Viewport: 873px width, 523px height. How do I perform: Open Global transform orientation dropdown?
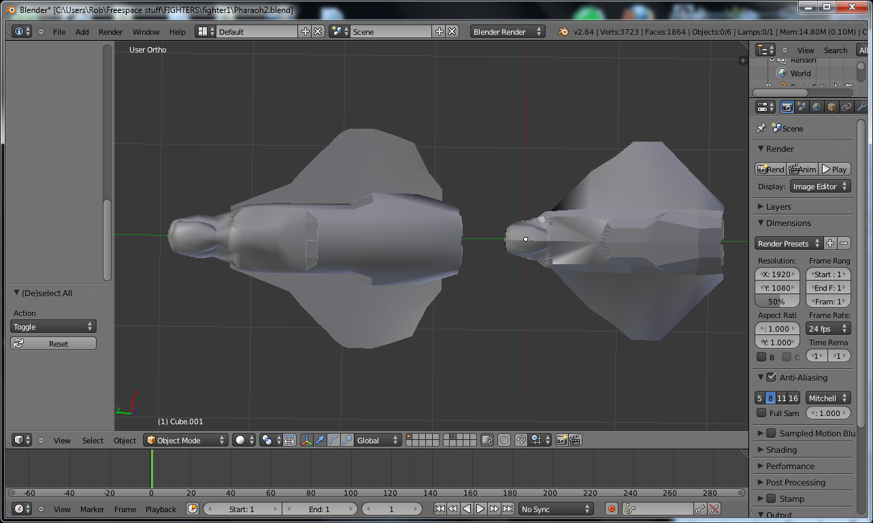tap(378, 441)
